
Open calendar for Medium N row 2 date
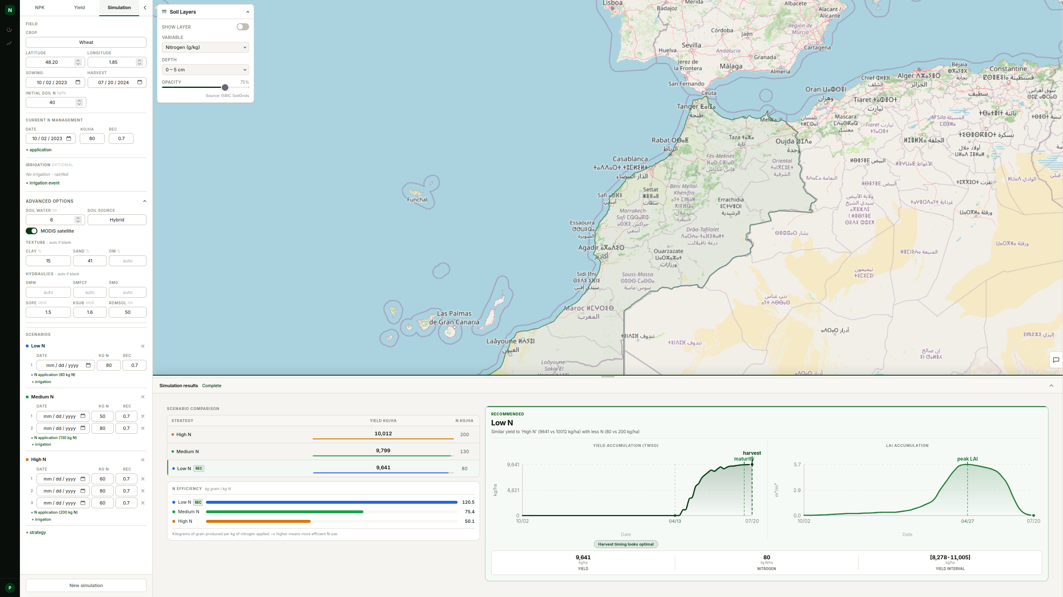click(83, 428)
